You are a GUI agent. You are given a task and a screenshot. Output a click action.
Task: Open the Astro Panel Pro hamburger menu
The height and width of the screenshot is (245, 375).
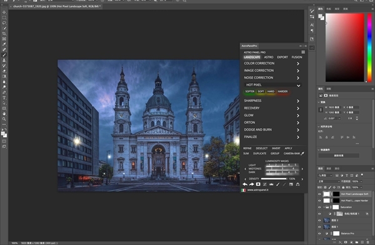(303, 52)
